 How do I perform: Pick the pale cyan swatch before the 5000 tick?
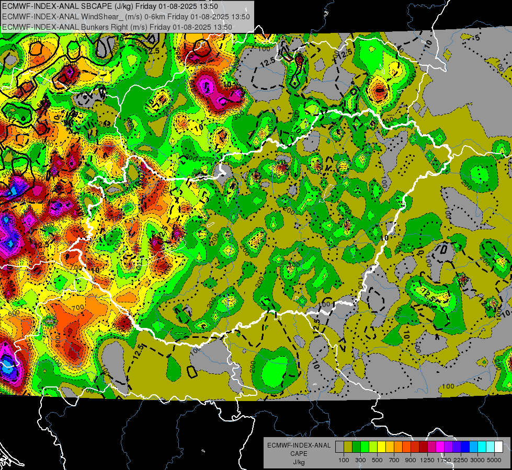[490, 446]
